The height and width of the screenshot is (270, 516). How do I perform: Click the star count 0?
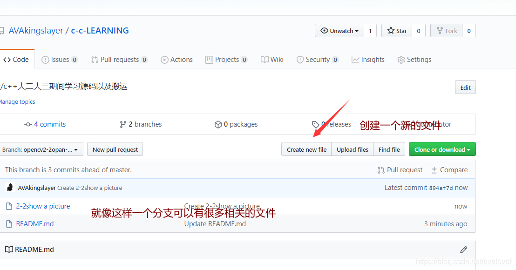pos(419,31)
